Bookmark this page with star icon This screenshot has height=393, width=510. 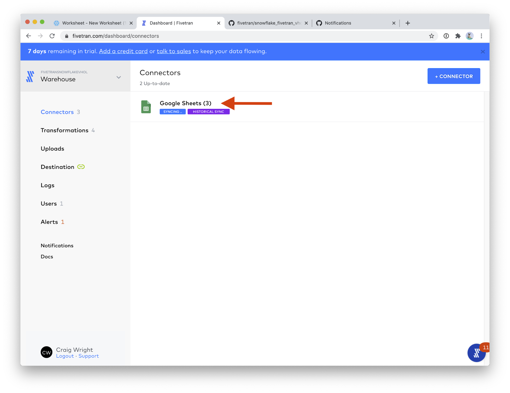(x=431, y=36)
